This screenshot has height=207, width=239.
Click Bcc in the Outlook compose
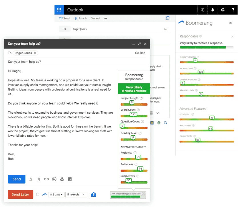166,29
